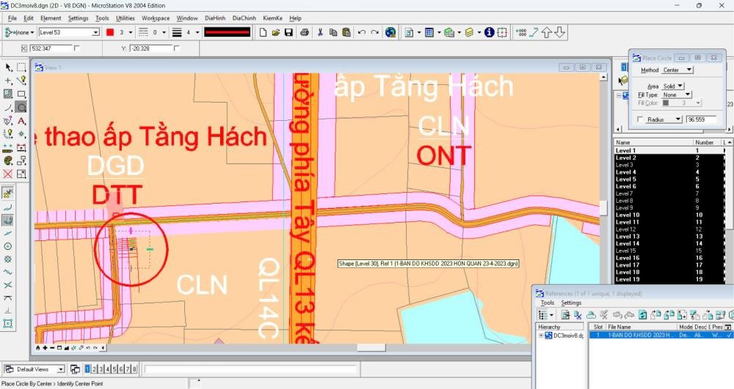Expand the DC3moiv8 hierarchy tree node
This screenshot has height=389, width=734.
541,336
